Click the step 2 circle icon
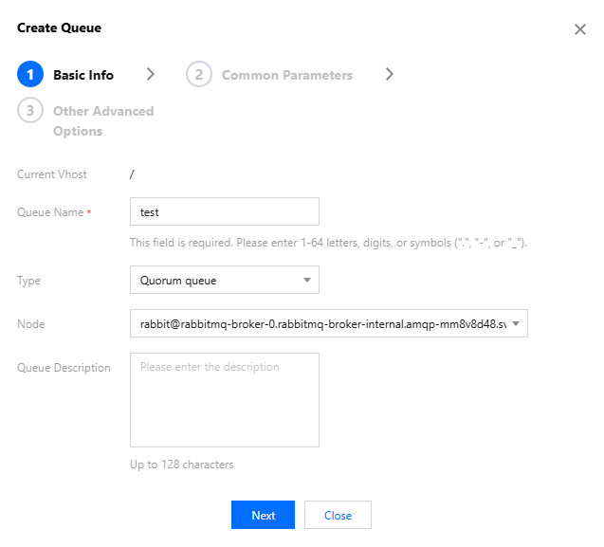Viewport: 604px width, 547px height. 199,75
